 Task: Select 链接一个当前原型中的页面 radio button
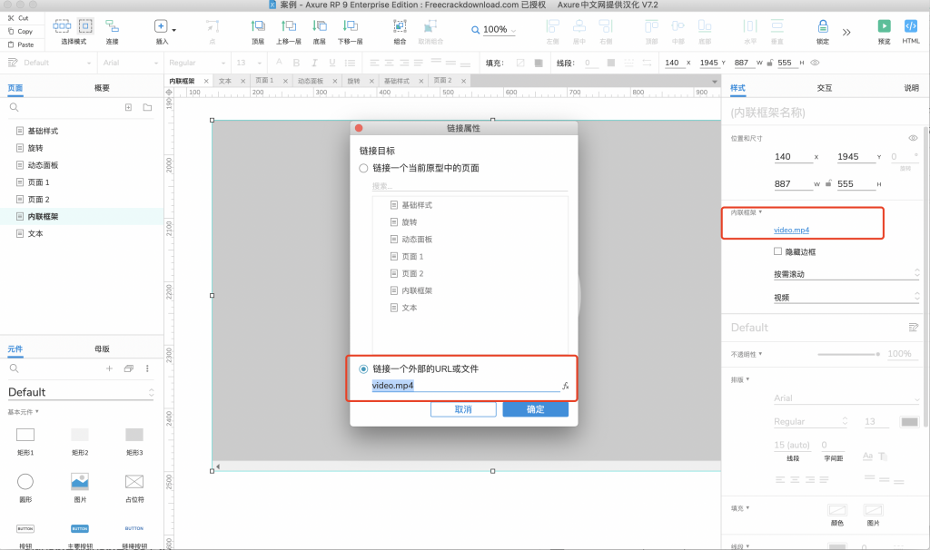(x=363, y=168)
